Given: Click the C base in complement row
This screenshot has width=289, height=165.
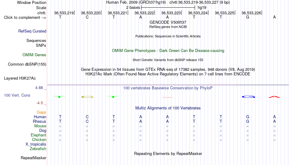Looking at the screenshot, I should (87, 17).
